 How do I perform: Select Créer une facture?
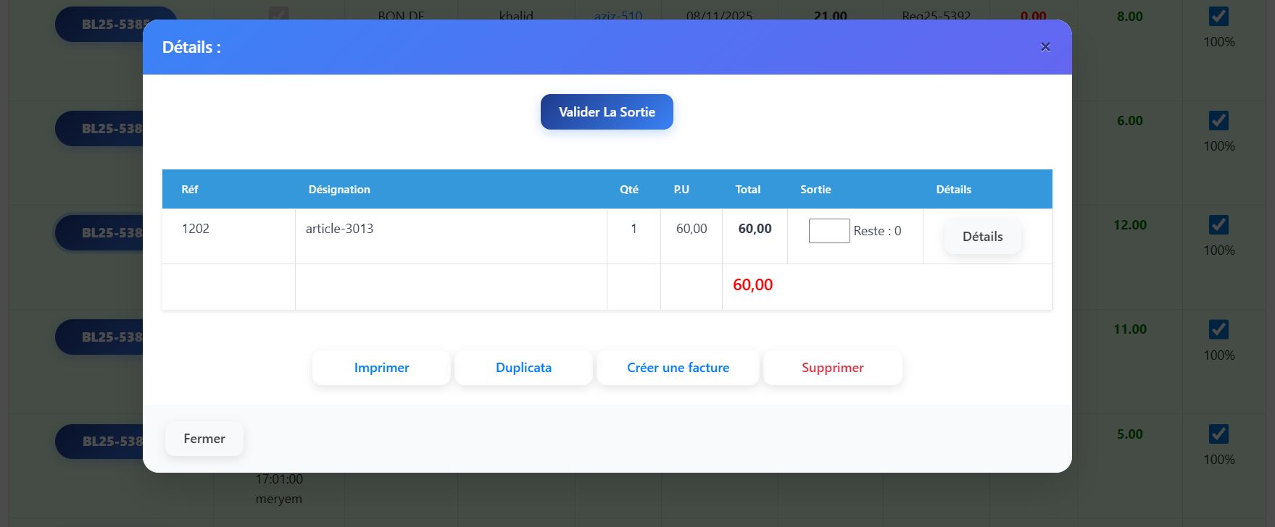click(678, 368)
